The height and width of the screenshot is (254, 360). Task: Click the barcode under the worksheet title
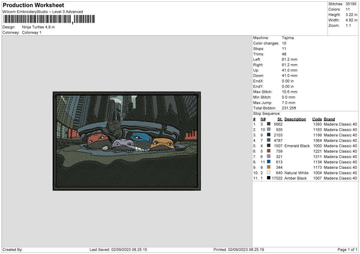pos(49,19)
